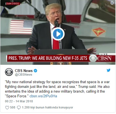This screenshot has width=116, height=114.
Task: Click the American flag in the video frame
Action: pos(21,27)
